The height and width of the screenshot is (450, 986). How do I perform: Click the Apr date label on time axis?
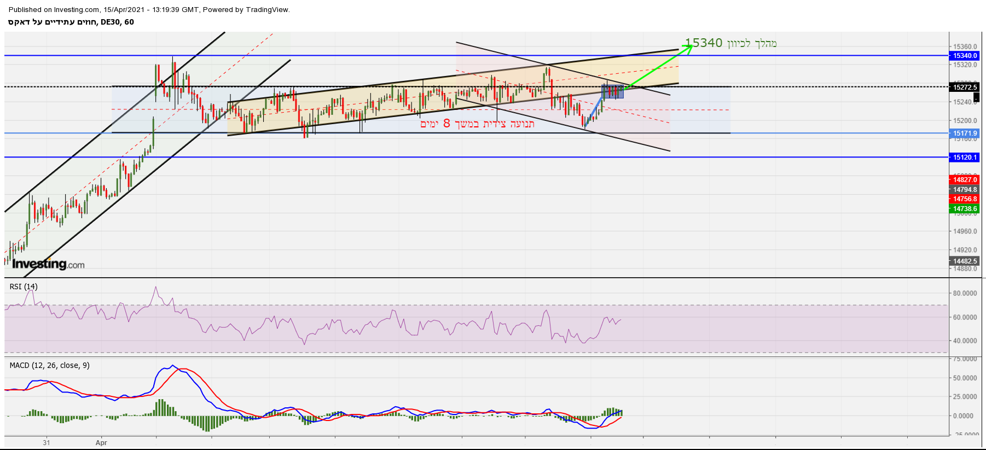click(x=101, y=443)
